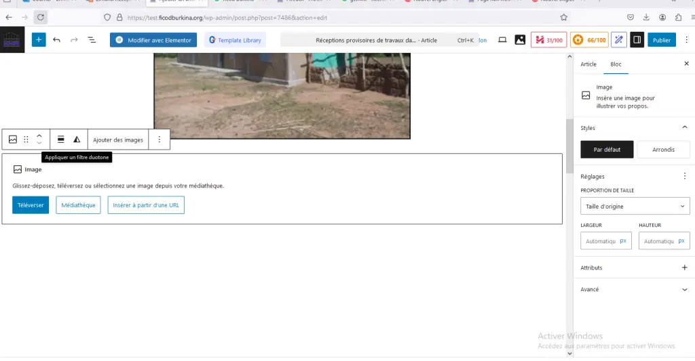Screen dimensions: 695x361
Task: Apply a duotone filter via toolbar icon
Action: point(77,140)
